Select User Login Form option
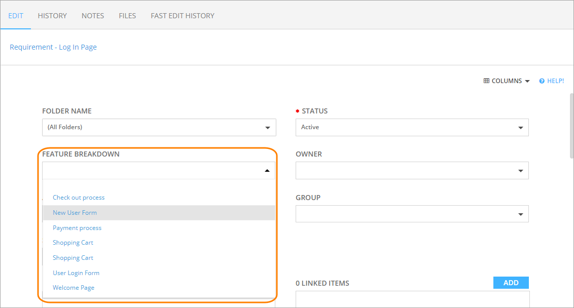This screenshot has width=574, height=308. (x=76, y=273)
